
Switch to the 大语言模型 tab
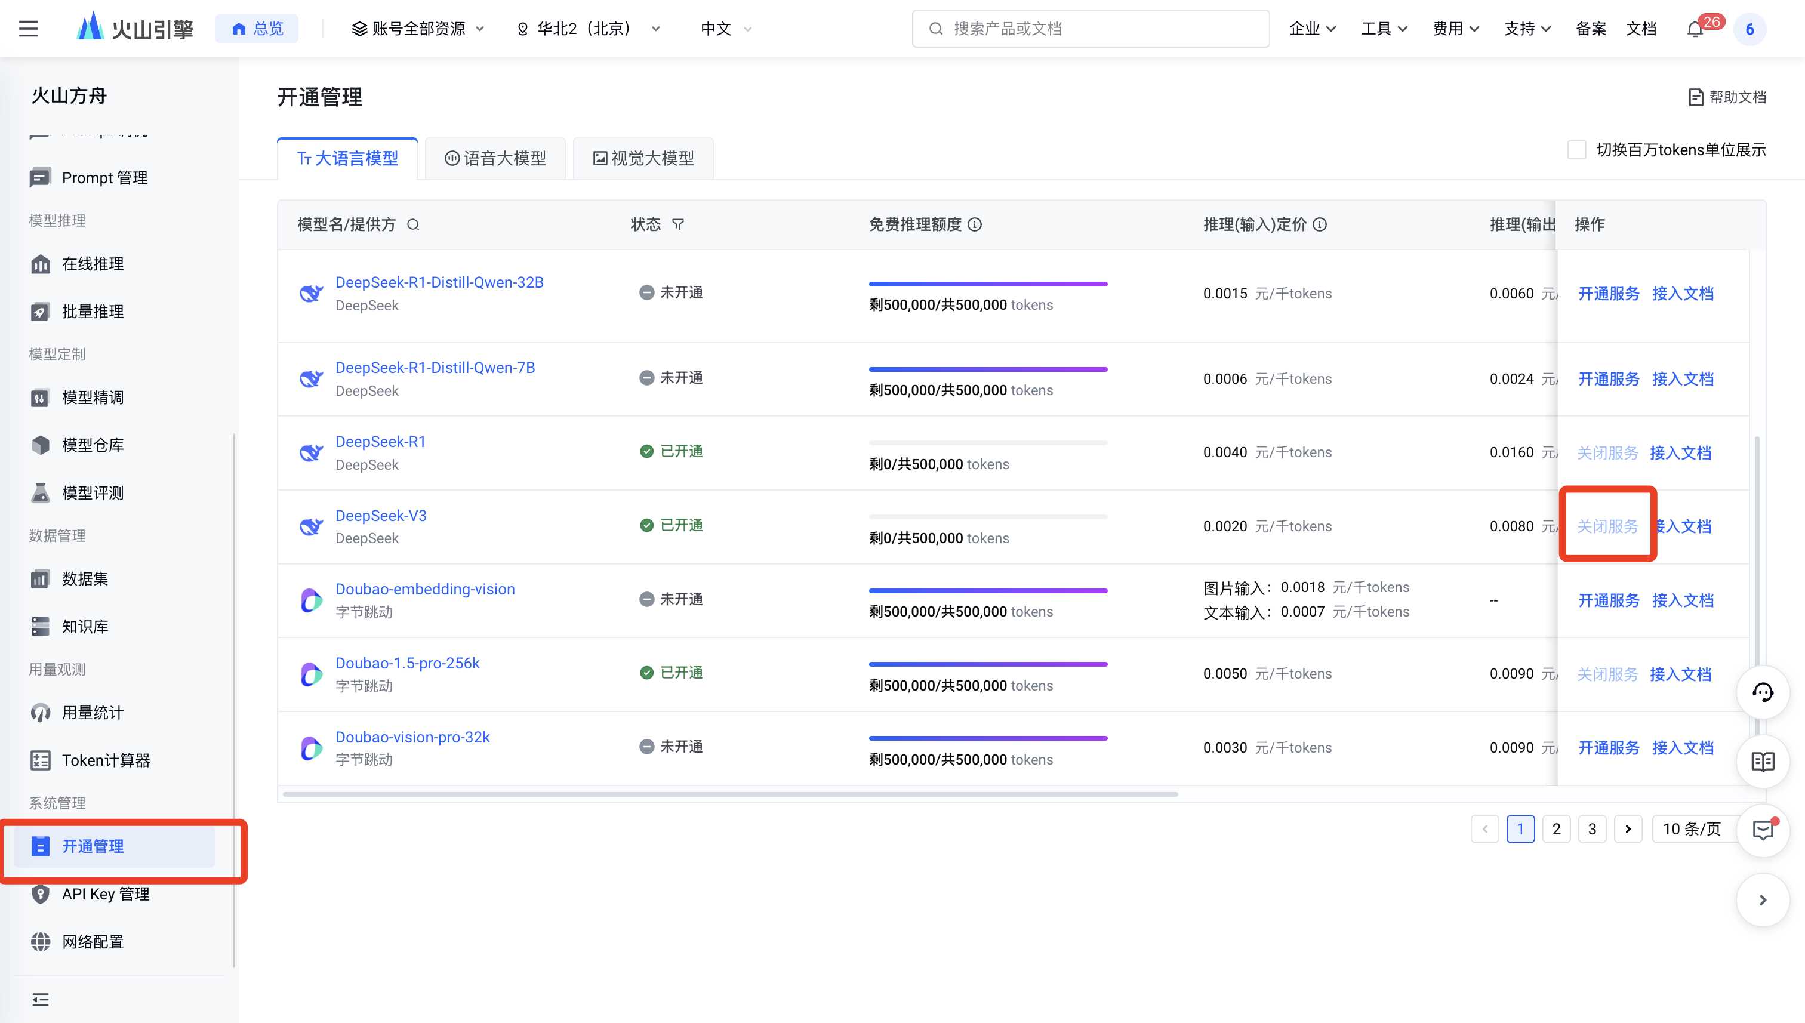[x=347, y=158]
